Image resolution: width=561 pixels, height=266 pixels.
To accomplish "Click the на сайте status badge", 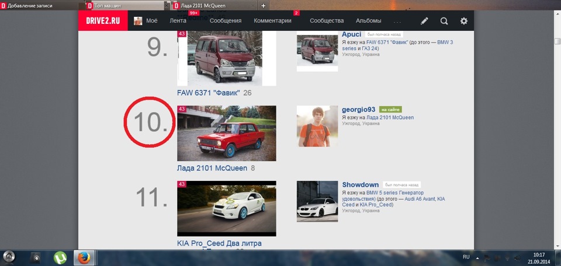I will pyautogui.click(x=390, y=110).
